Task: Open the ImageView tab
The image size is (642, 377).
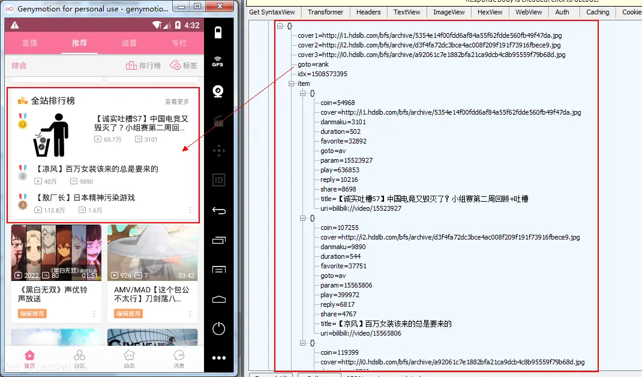Action: tap(449, 12)
